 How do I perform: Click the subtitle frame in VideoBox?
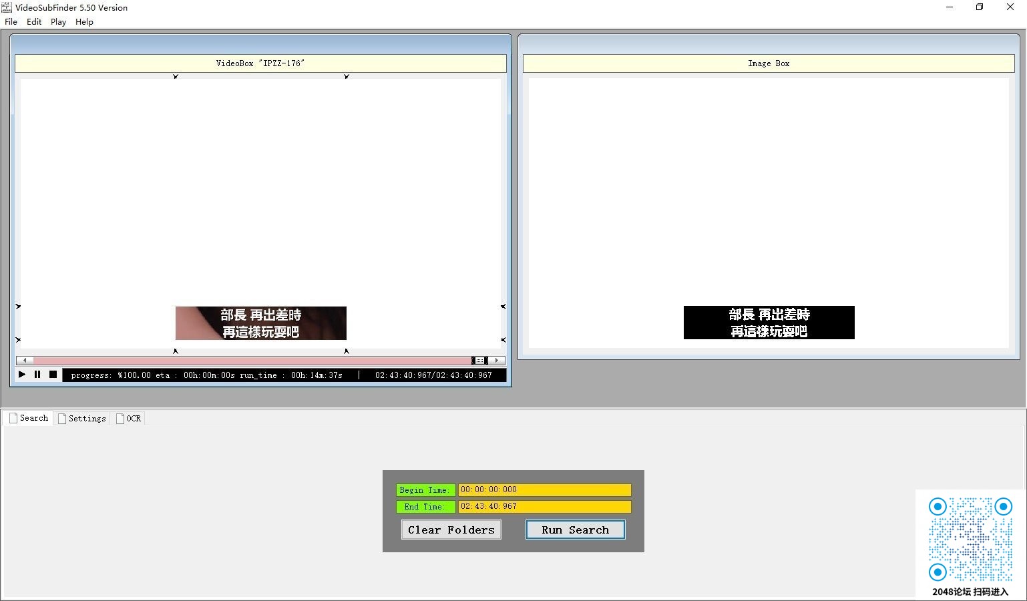[261, 323]
